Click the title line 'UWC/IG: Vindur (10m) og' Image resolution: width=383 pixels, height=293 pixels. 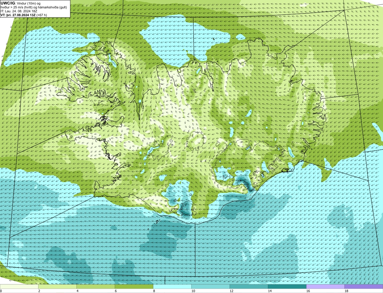(20, 3)
